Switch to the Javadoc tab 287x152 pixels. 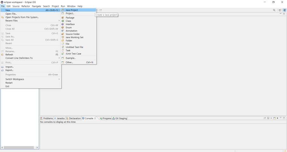point(60,118)
